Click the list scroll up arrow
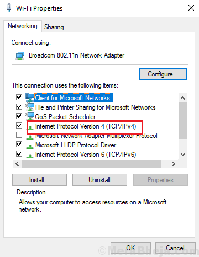 [x=182, y=98]
